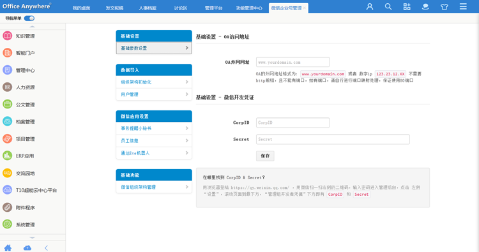Toggle the 导航菜单 switch
This screenshot has width=479, height=252.
(x=29, y=19)
